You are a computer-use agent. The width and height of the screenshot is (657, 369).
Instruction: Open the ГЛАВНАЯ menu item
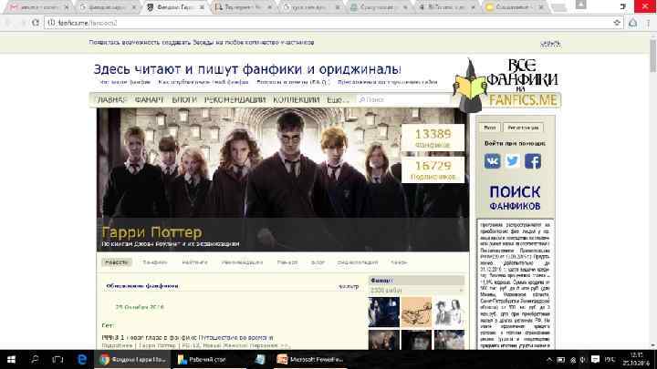point(111,99)
